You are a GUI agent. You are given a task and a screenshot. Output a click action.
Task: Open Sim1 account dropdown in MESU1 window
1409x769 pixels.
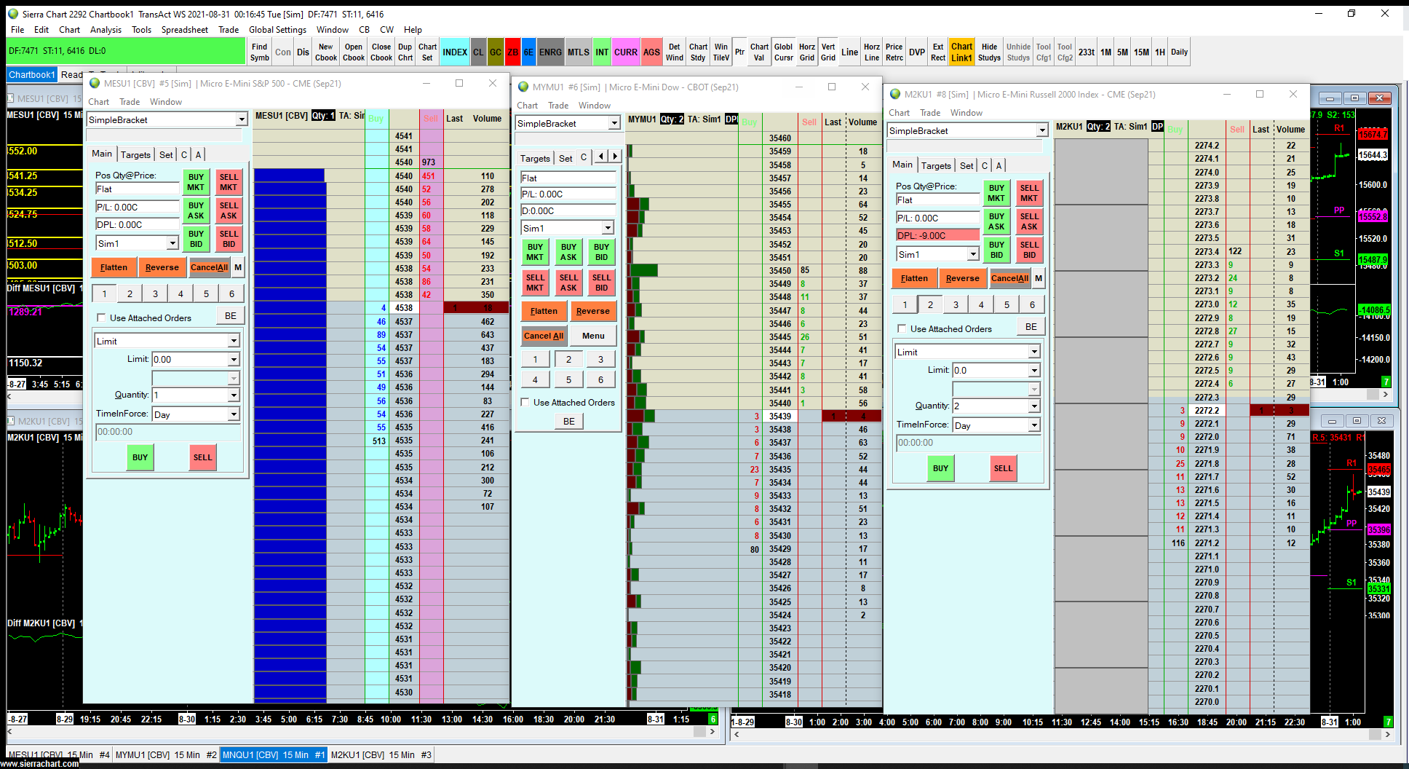coord(172,243)
